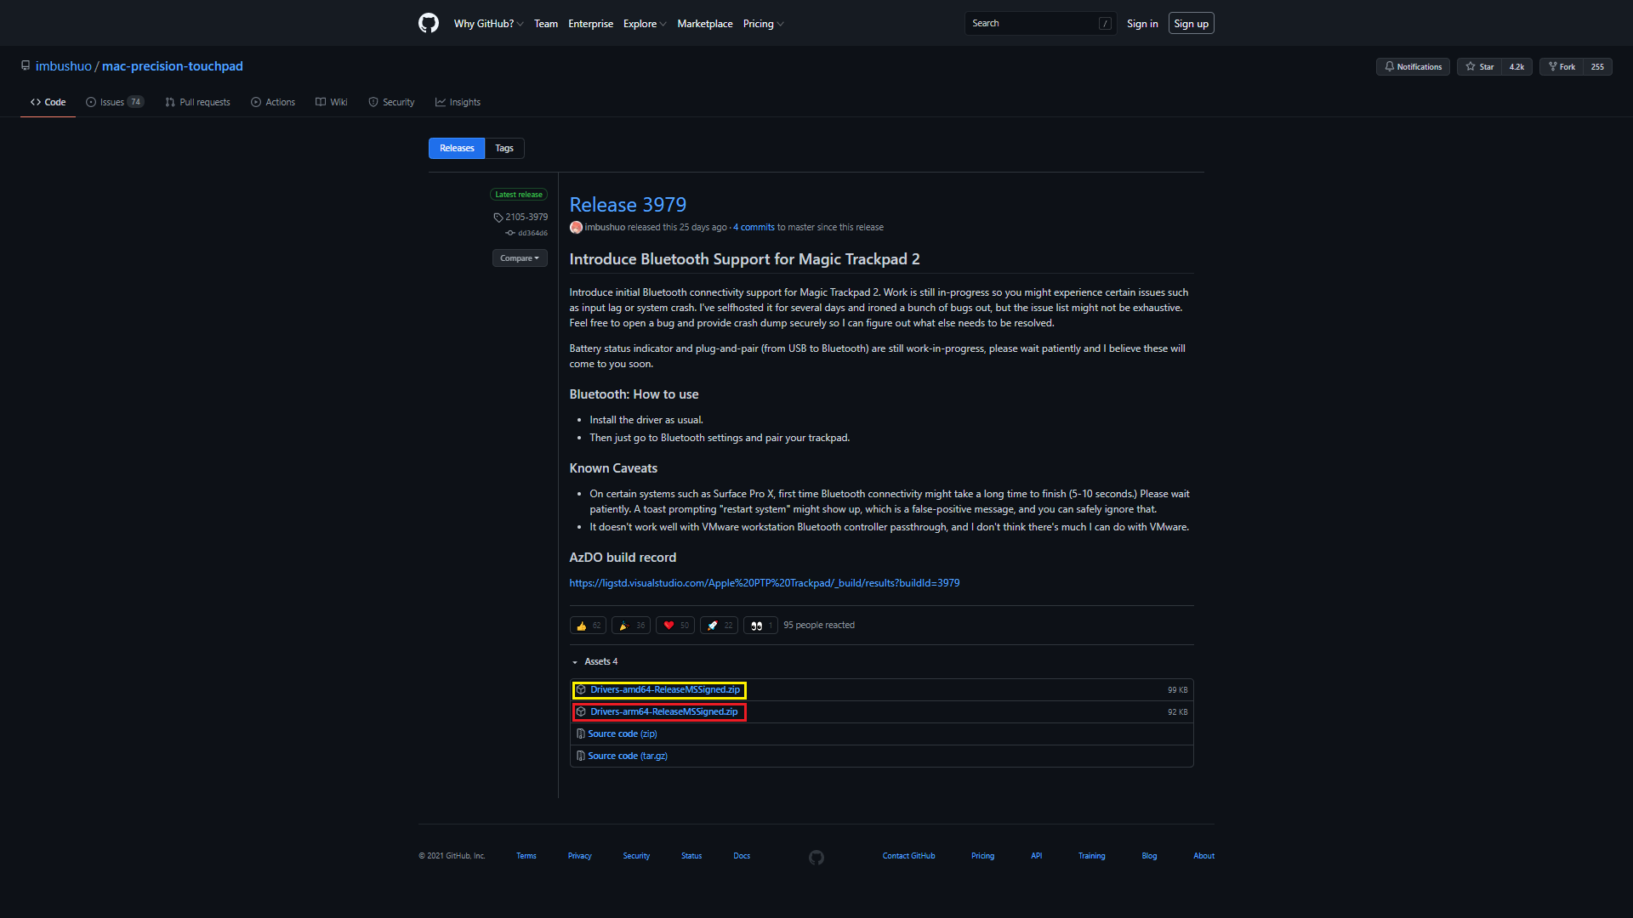This screenshot has height=918, width=1633.
Task: Click the thumbs up reaction emoji
Action: click(582, 626)
